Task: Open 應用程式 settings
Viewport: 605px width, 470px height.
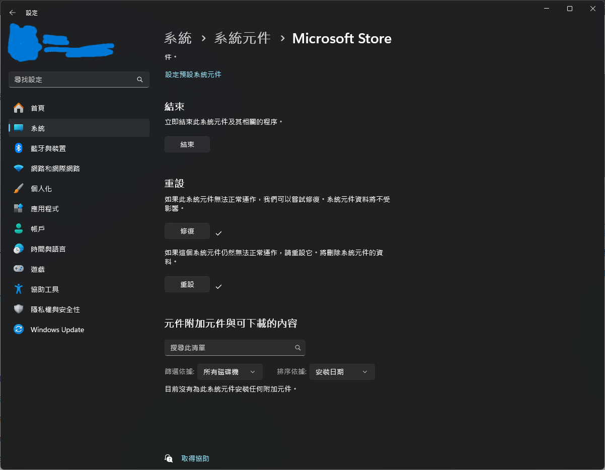Action: click(79, 208)
